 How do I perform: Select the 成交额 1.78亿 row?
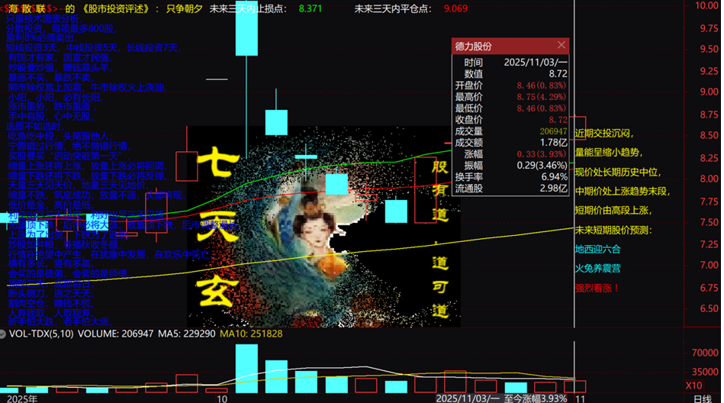510,143
